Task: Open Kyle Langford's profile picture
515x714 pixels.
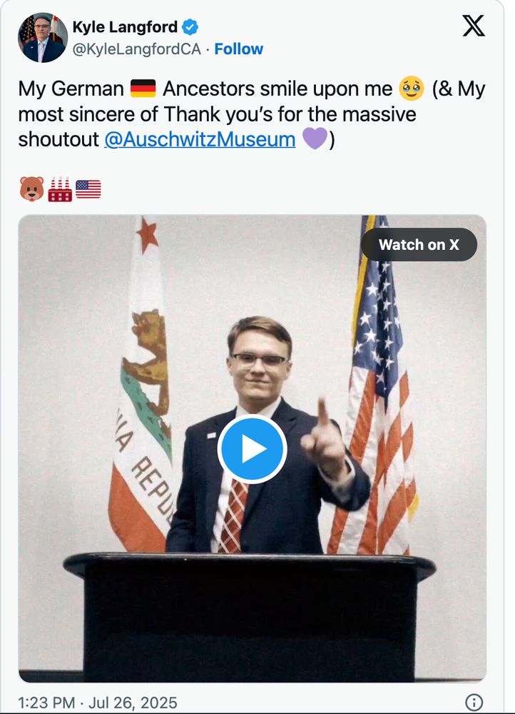Action: pyautogui.click(x=43, y=38)
